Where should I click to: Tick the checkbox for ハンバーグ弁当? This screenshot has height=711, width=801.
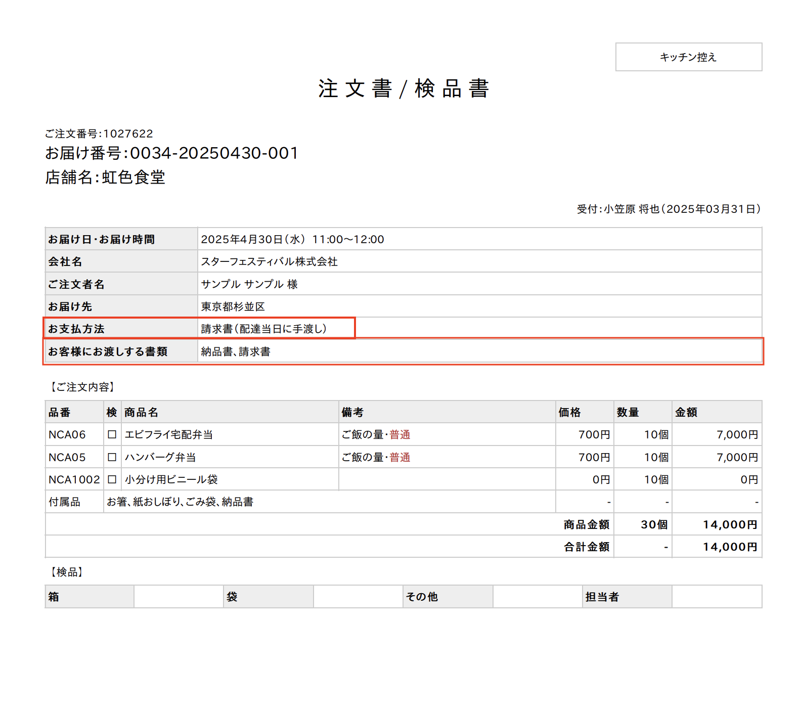pyautogui.click(x=112, y=457)
